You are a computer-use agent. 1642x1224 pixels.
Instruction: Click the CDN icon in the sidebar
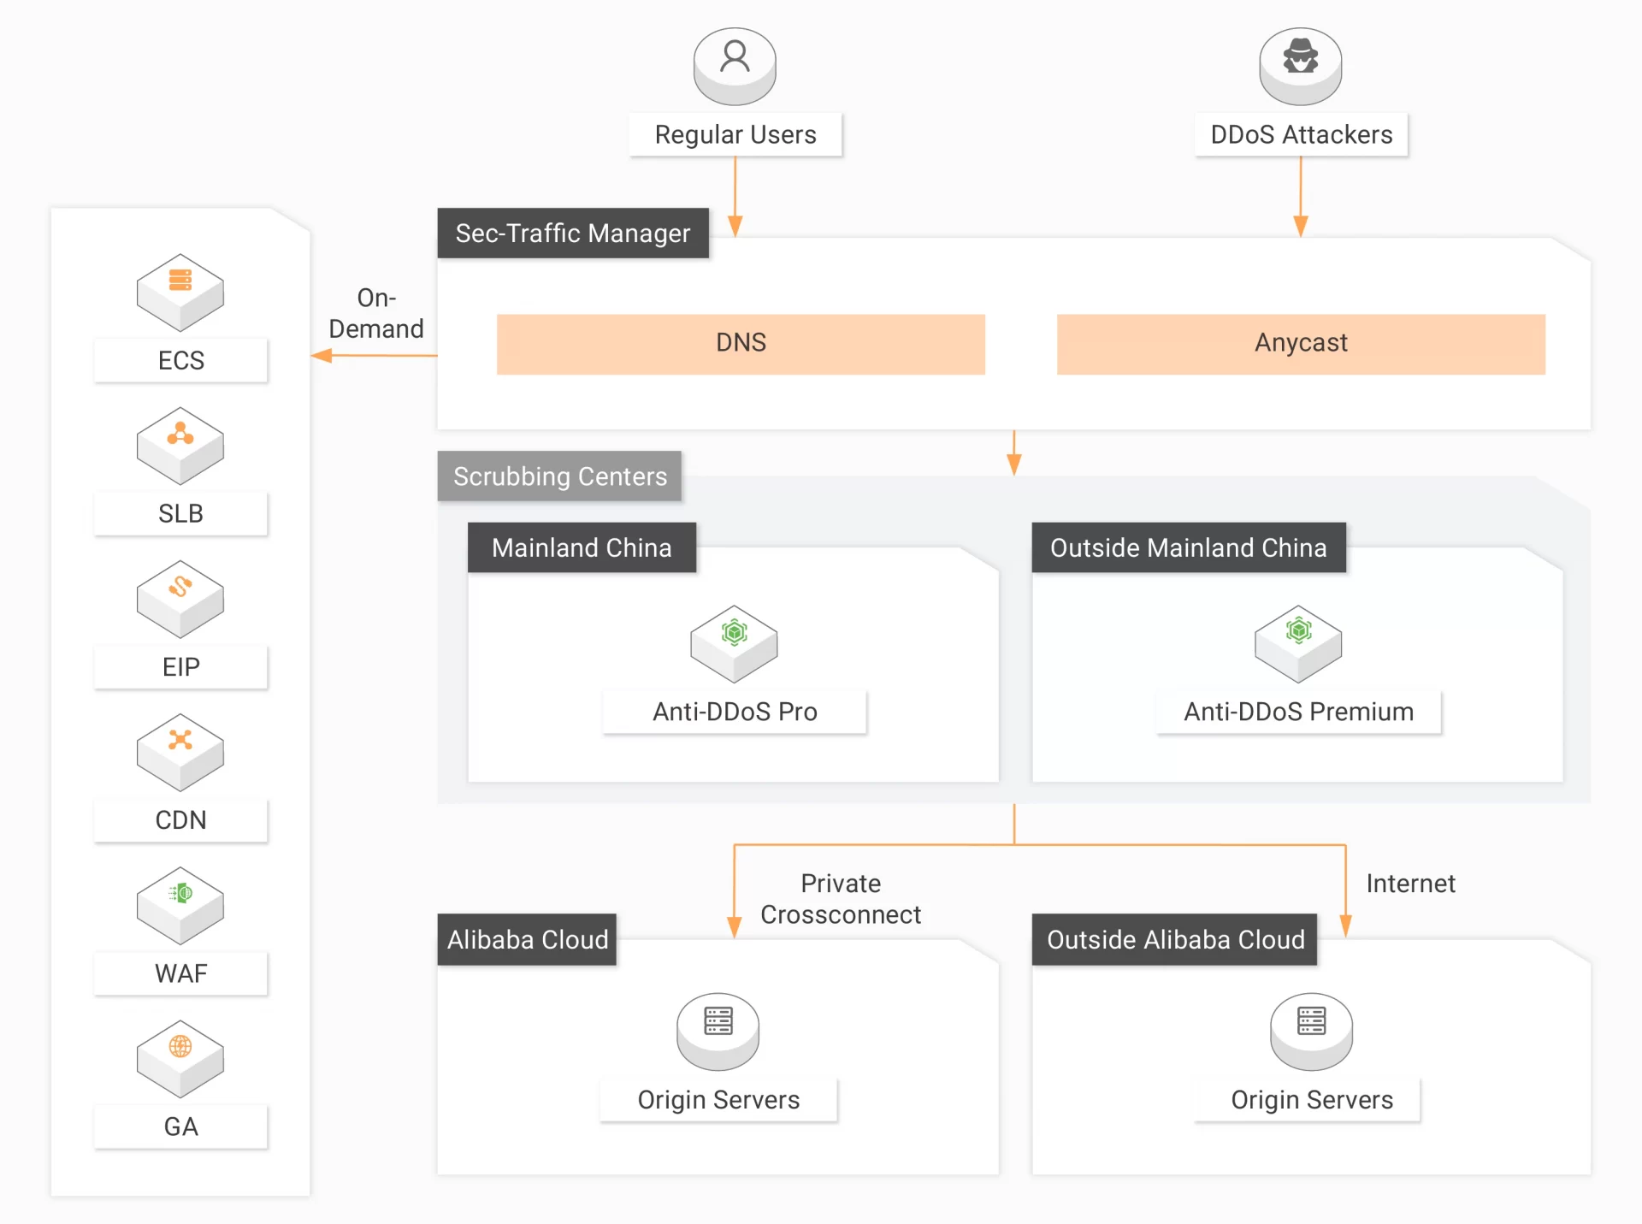click(180, 752)
